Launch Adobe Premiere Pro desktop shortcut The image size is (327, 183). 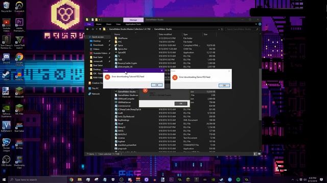point(19,25)
